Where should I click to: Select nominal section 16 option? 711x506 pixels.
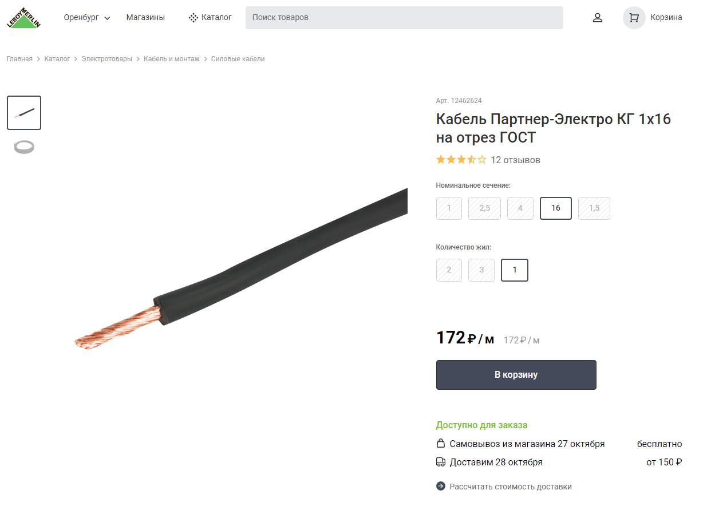555,208
